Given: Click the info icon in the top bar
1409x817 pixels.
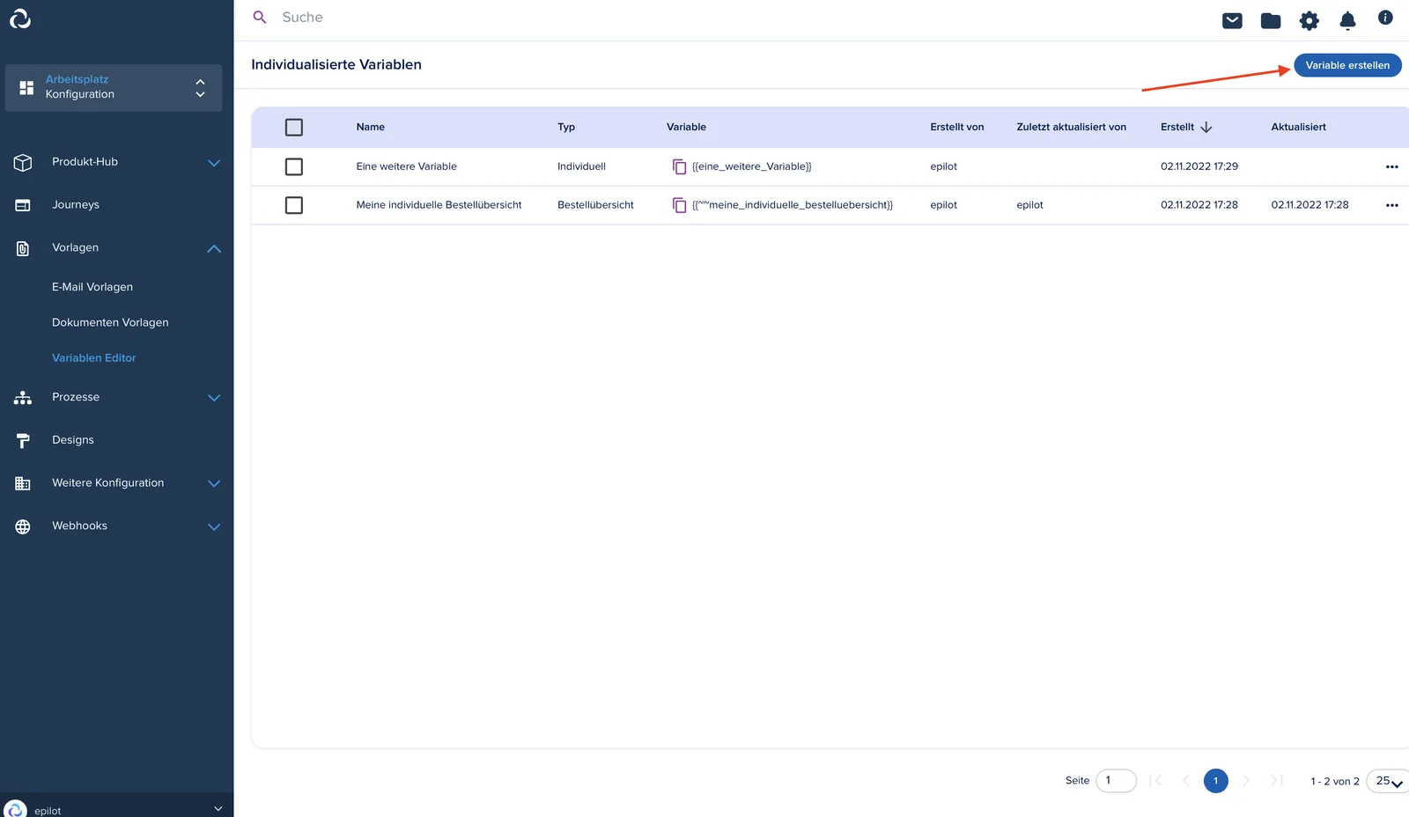Looking at the screenshot, I should coord(1385,17).
